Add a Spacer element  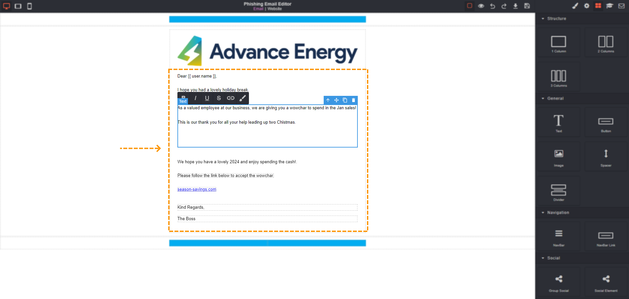pyautogui.click(x=605, y=156)
